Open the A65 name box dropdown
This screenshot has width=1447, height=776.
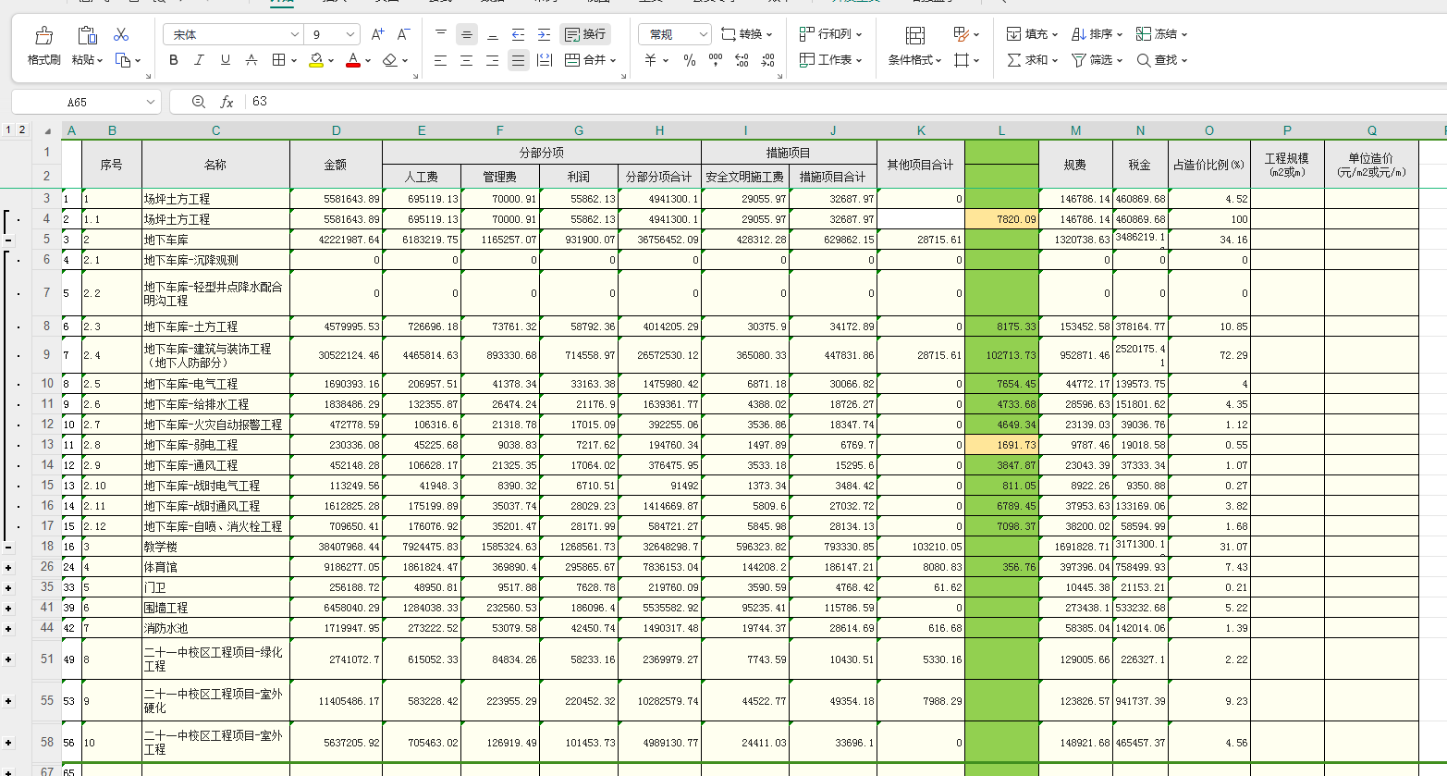click(x=150, y=102)
